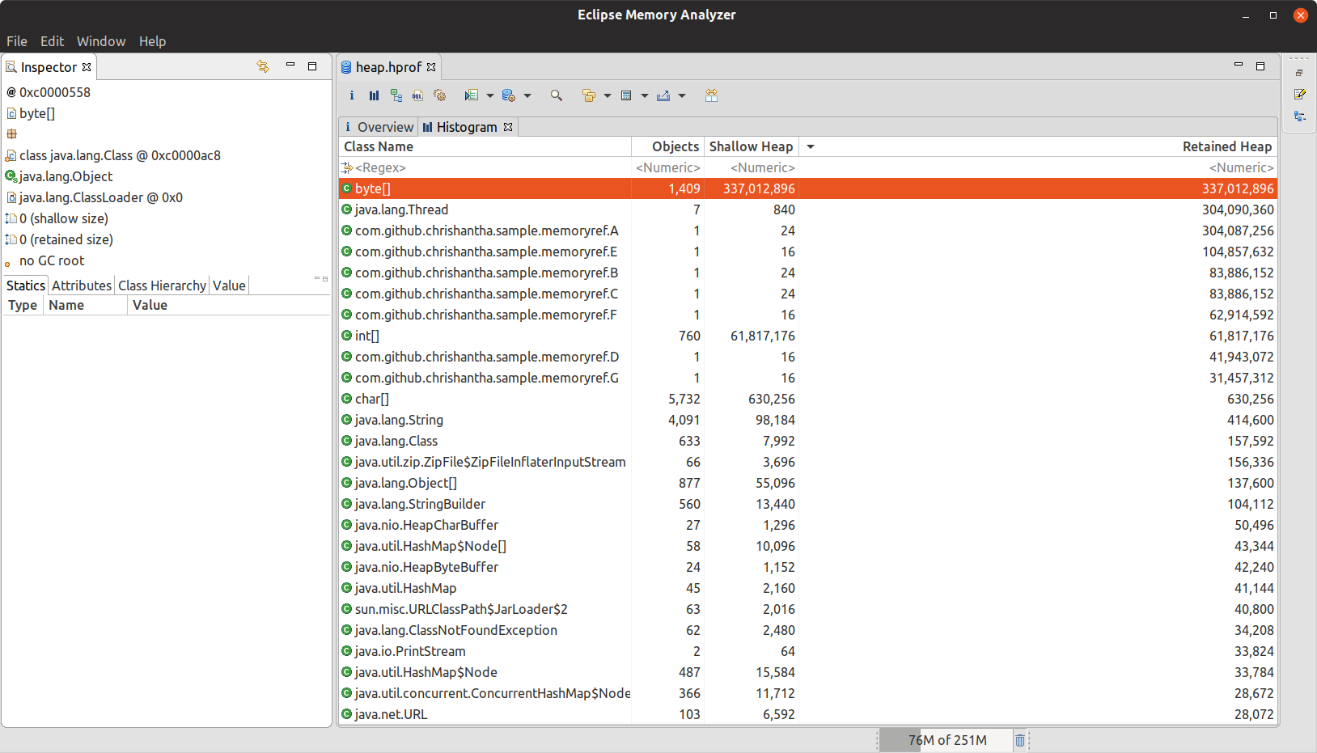Create a histogram using the bar chart icon
This screenshot has height=753, width=1317.
click(x=374, y=95)
